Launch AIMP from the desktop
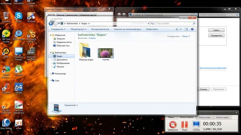 click(6, 52)
